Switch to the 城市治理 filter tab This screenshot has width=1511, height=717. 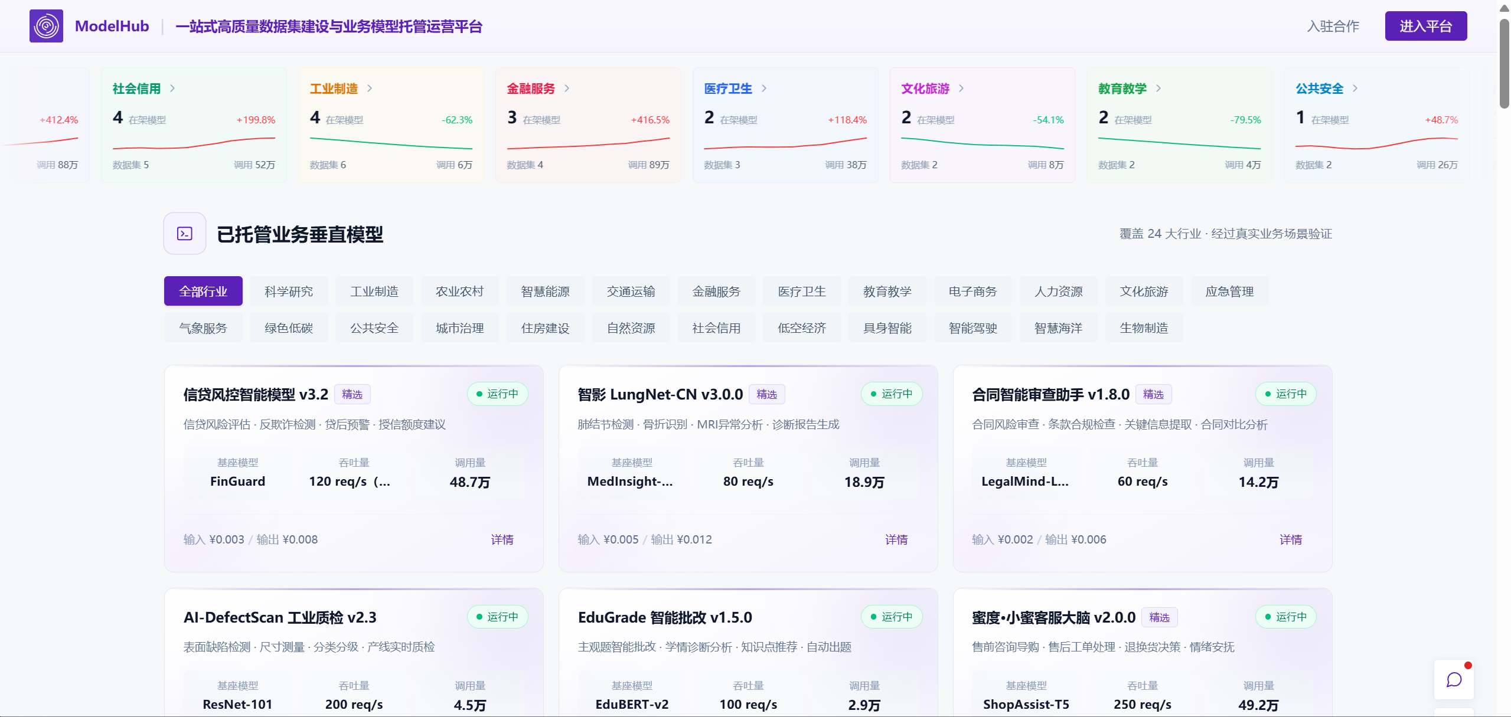[460, 328]
